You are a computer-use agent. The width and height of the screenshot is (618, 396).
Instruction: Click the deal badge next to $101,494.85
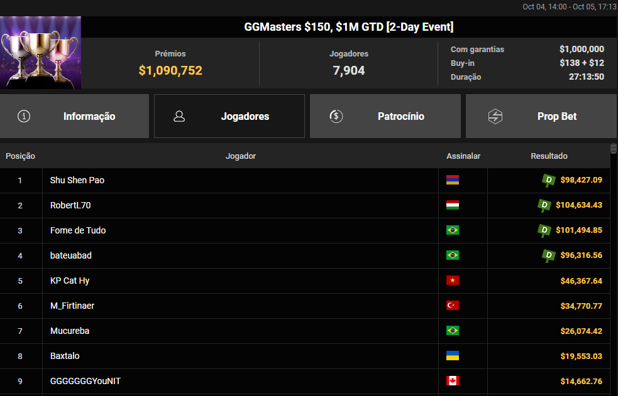pos(544,230)
